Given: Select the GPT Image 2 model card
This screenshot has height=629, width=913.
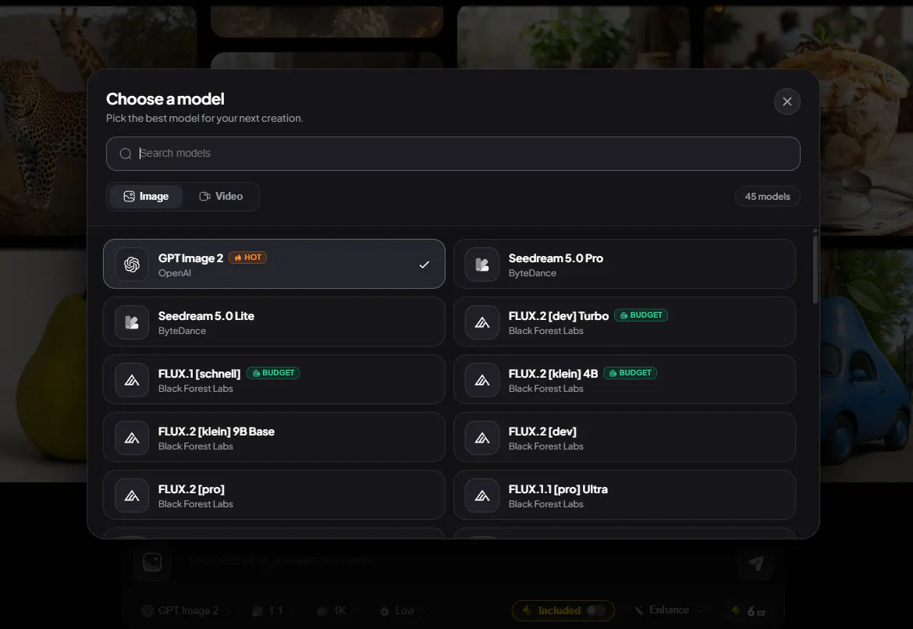Looking at the screenshot, I should coord(274,264).
